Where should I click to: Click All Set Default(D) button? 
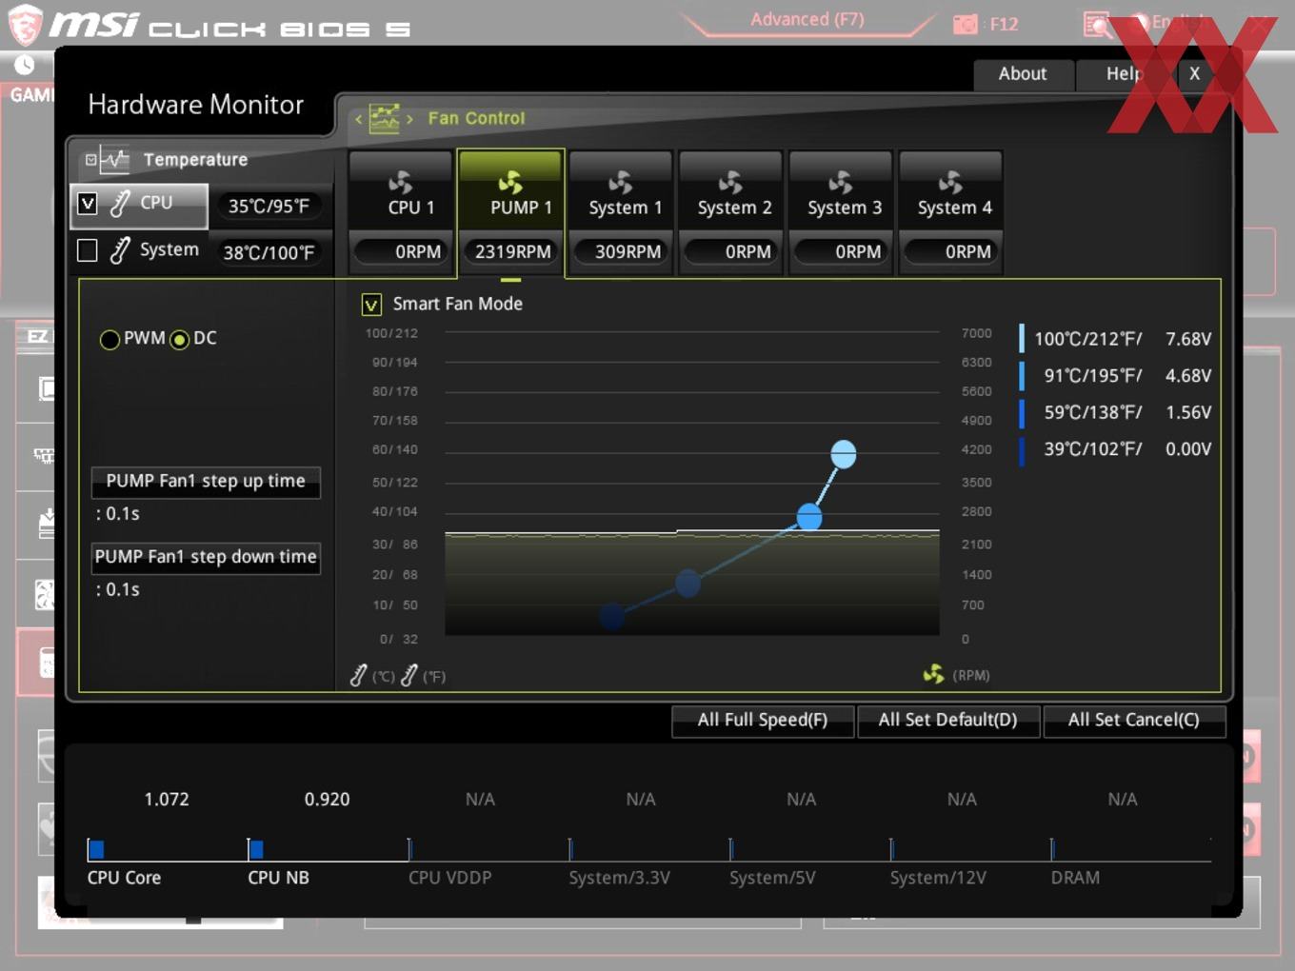(x=947, y=721)
